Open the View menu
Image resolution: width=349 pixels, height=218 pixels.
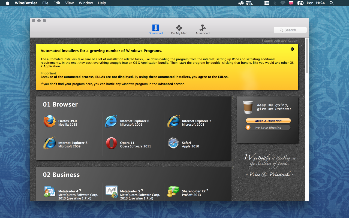(70, 3)
